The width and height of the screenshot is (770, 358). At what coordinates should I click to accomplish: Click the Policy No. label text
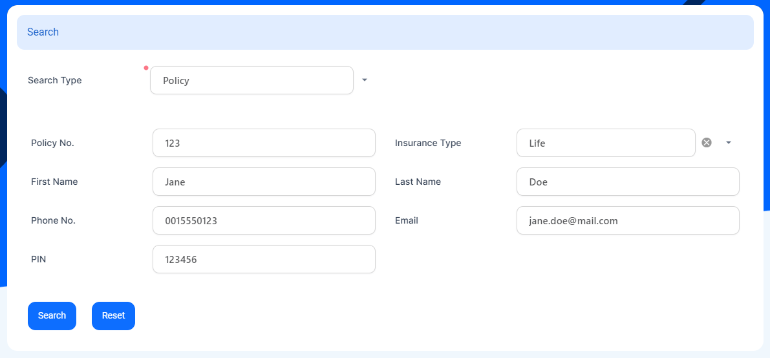[52, 143]
